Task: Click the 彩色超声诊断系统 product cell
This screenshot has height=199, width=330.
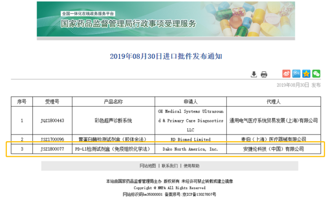Action: [x=113, y=121]
